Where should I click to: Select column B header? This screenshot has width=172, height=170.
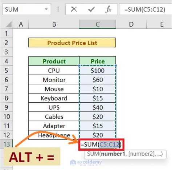point(54,24)
